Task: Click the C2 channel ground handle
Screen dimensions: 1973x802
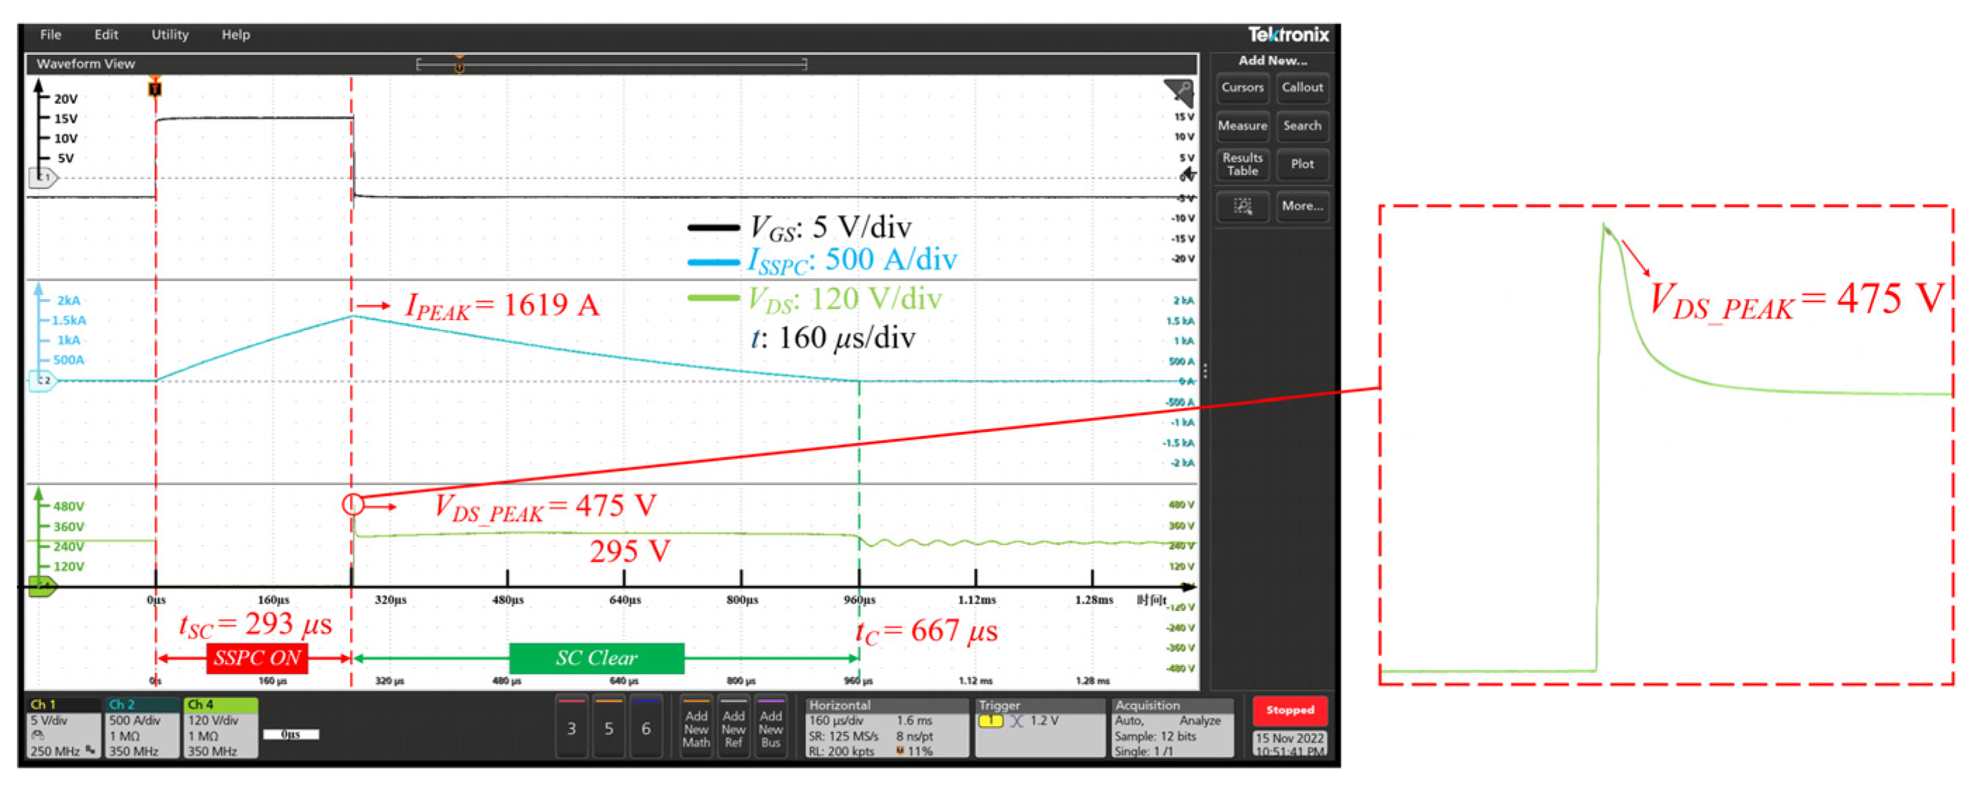Action: [x=43, y=381]
